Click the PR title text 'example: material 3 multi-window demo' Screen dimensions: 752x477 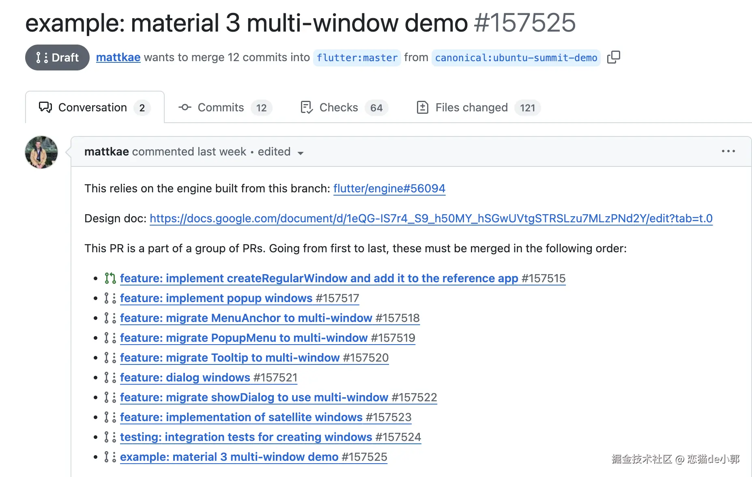click(247, 23)
